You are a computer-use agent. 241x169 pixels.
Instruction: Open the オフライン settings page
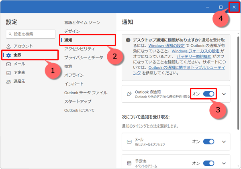pyautogui.click(x=74, y=75)
